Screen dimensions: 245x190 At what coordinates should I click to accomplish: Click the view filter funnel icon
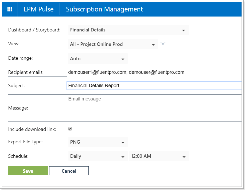[163, 43]
